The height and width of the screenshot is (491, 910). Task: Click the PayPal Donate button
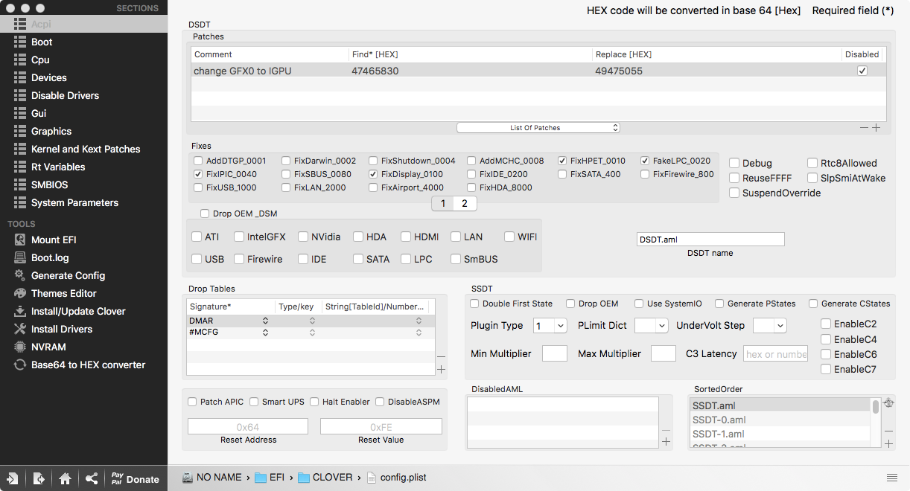[x=135, y=478]
